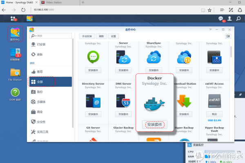Click the Docker whale icon

click(x=154, y=104)
